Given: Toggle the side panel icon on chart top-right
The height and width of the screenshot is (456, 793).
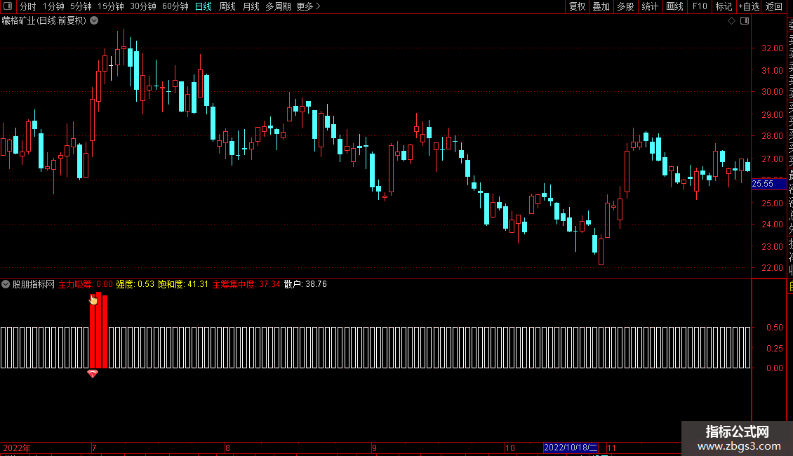Looking at the screenshot, I should pyautogui.click(x=745, y=21).
